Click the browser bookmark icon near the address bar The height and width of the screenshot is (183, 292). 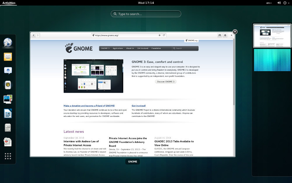pos(220,35)
